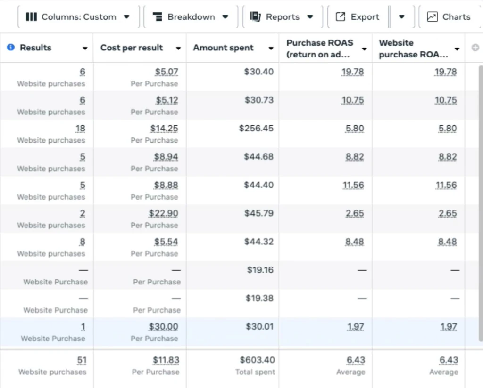
Task: Click the cost value $5.12
Action: pos(167,100)
